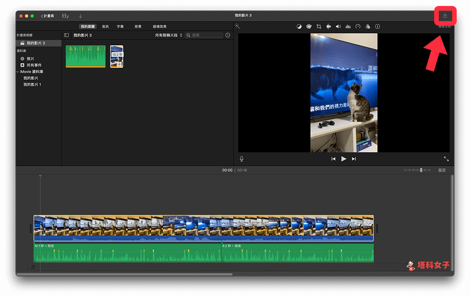
Task: Select the green audio clip thumbnail in browser
Action: 85,56
